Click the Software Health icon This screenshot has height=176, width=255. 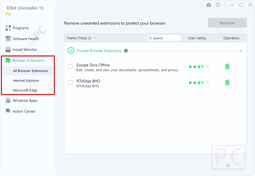pyautogui.click(x=8, y=39)
